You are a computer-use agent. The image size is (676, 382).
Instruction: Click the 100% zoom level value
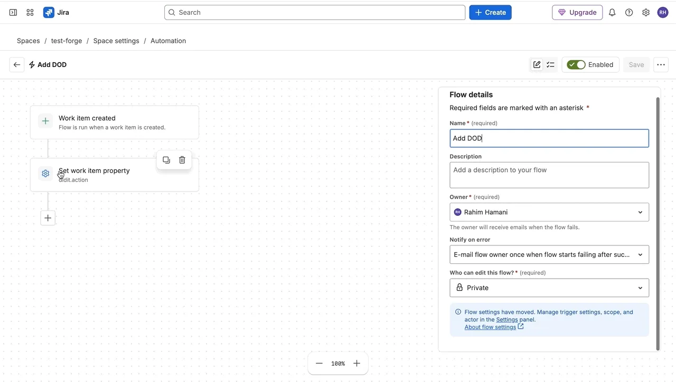click(x=338, y=364)
